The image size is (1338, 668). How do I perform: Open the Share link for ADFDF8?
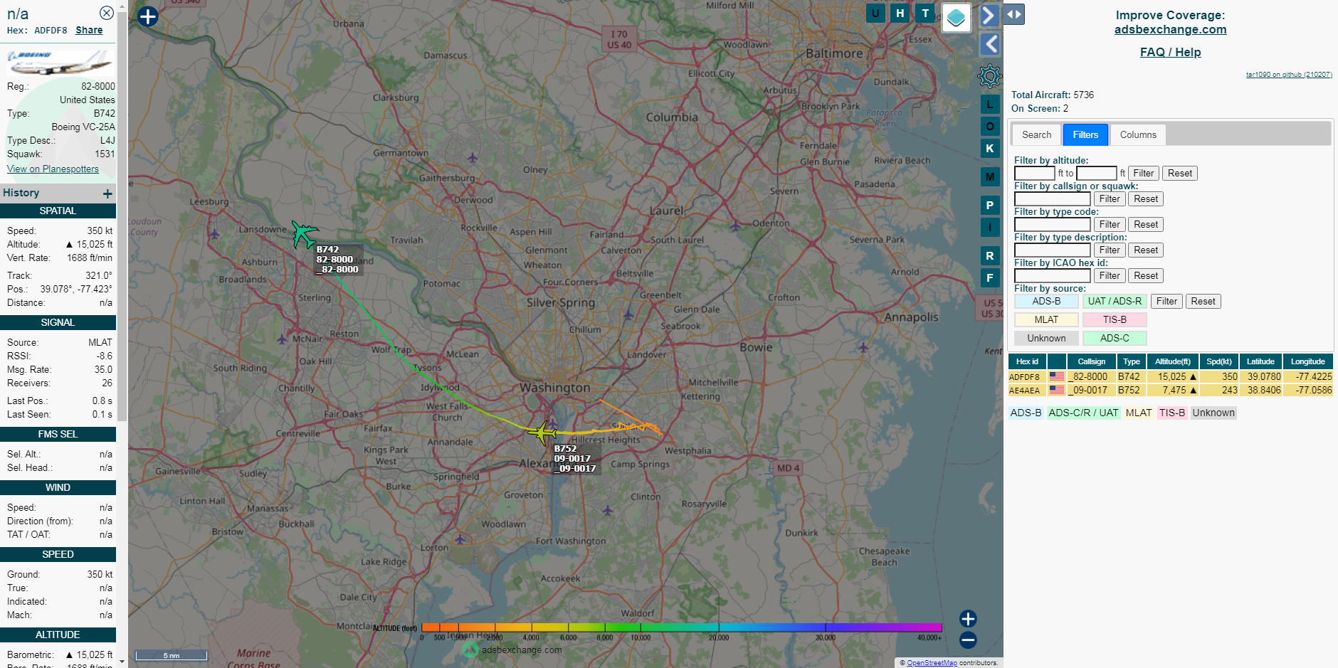pyautogui.click(x=89, y=31)
